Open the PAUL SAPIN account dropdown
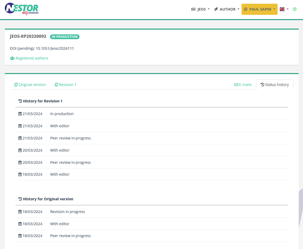Viewport: 303px width, 249px height. 260,9
